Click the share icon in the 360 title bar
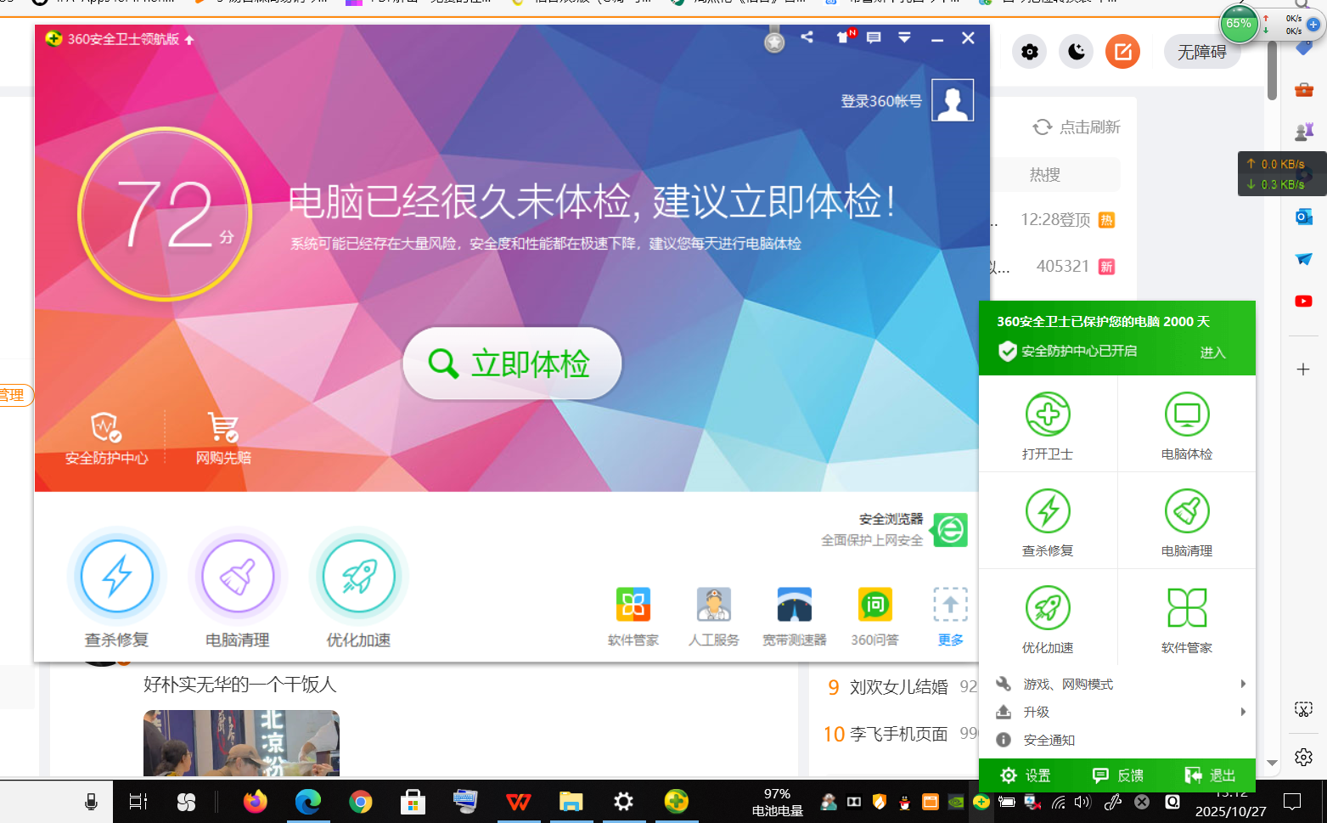This screenshot has height=823, width=1327. coord(807,37)
